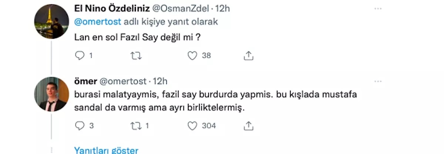This screenshot has width=444, height=154.
Task: Reply to El Nino Özdeliniz's tweet
Action: tap(80, 56)
